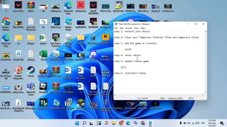Viewport: 227px width, 127px height.
Task: Open File Explorer from the taskbar
Action: coord(113,123)
